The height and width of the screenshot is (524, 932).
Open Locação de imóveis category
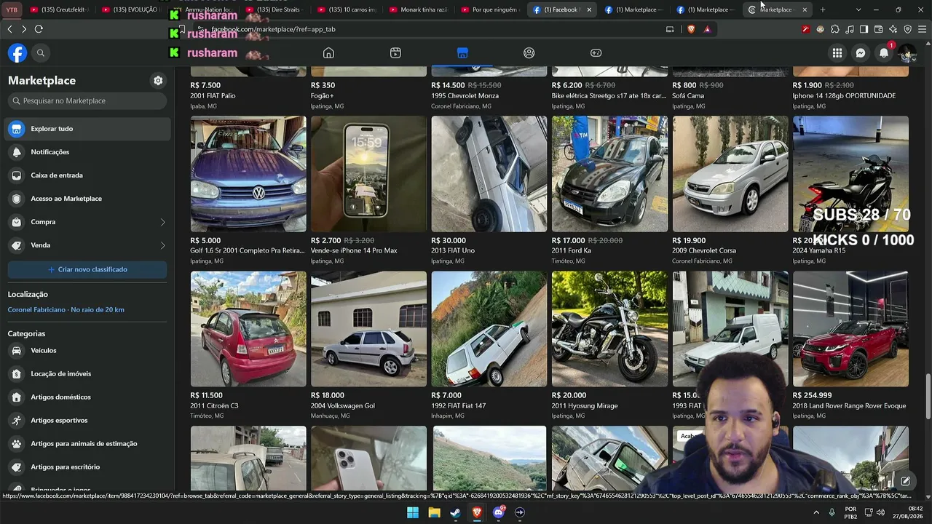pos(87,374)
